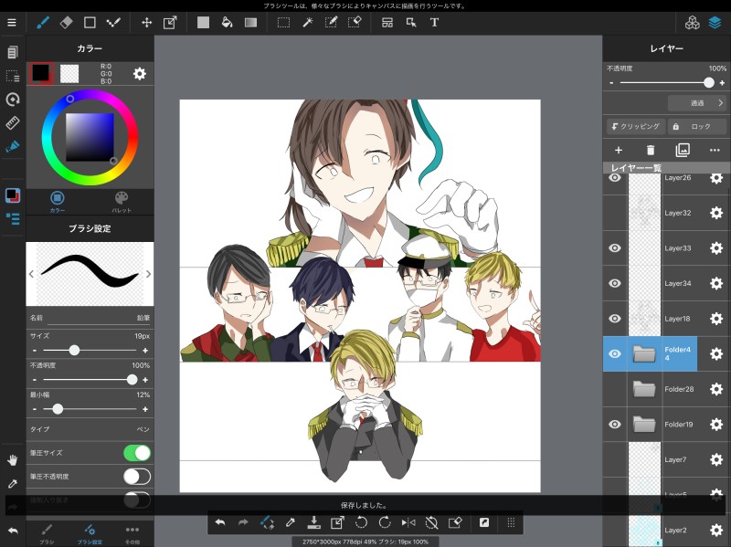Open the Materials cubes panel
Image resolution: width=731 pixels, height=547 pixels.
(693, 22)
